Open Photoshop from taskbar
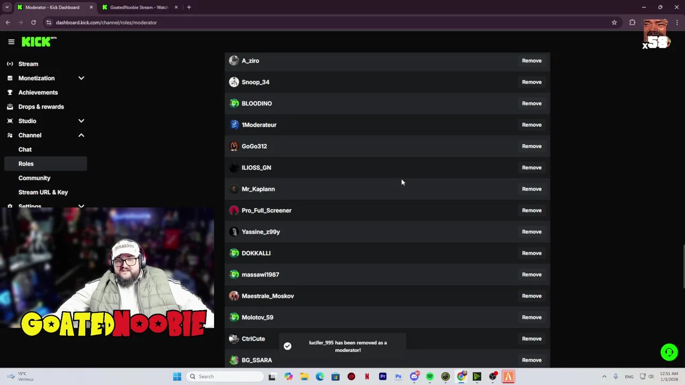685x385 pixels. [398, 376]
